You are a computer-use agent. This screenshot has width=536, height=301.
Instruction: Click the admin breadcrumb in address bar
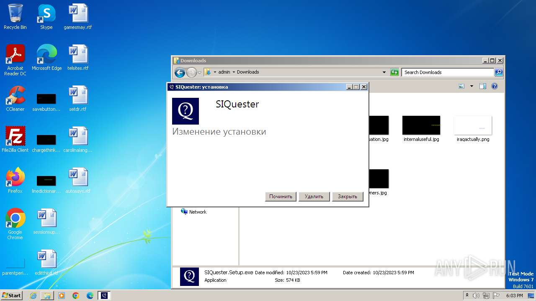tap(224, 72)
